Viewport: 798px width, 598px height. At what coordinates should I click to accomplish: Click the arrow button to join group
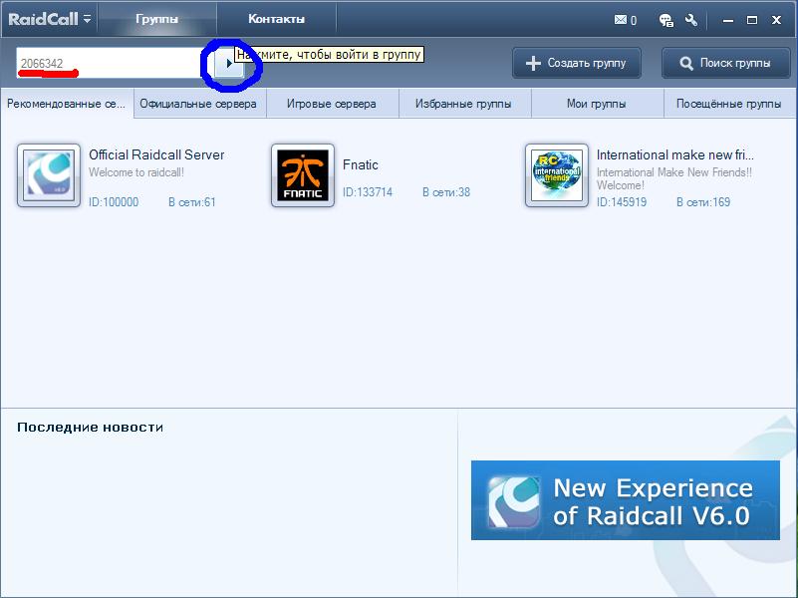coord(228,63)
